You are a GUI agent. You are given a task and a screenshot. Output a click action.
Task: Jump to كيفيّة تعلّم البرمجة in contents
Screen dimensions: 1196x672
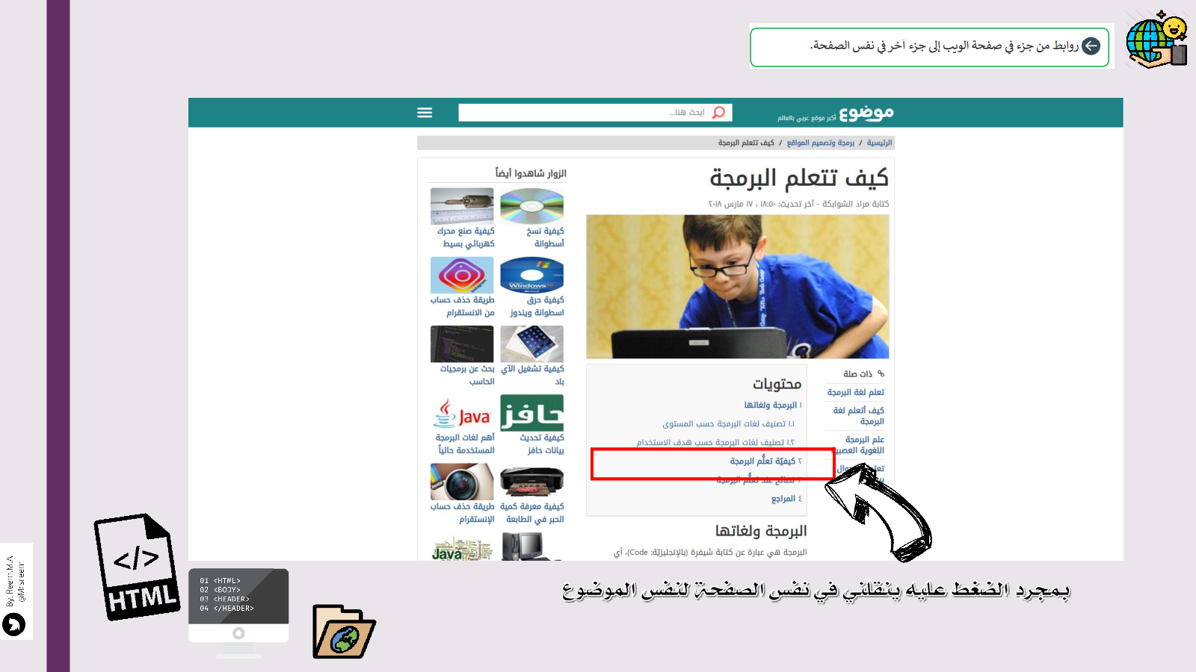click(762, 461)
